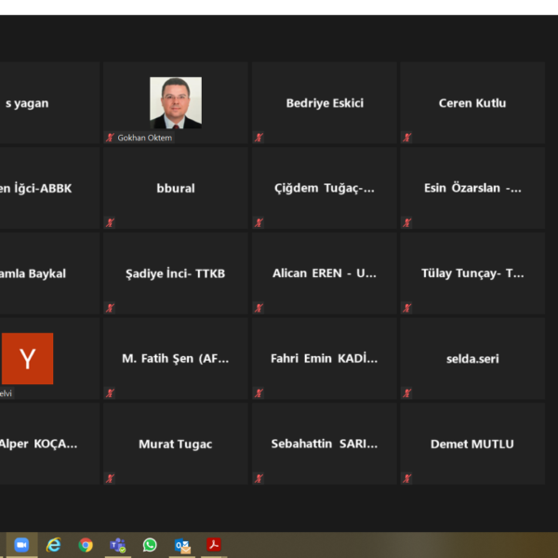Click muted mic icon on Çiğdem Tuğaç tile
Viewport: 558px width, 558px height.
point(259,223)
